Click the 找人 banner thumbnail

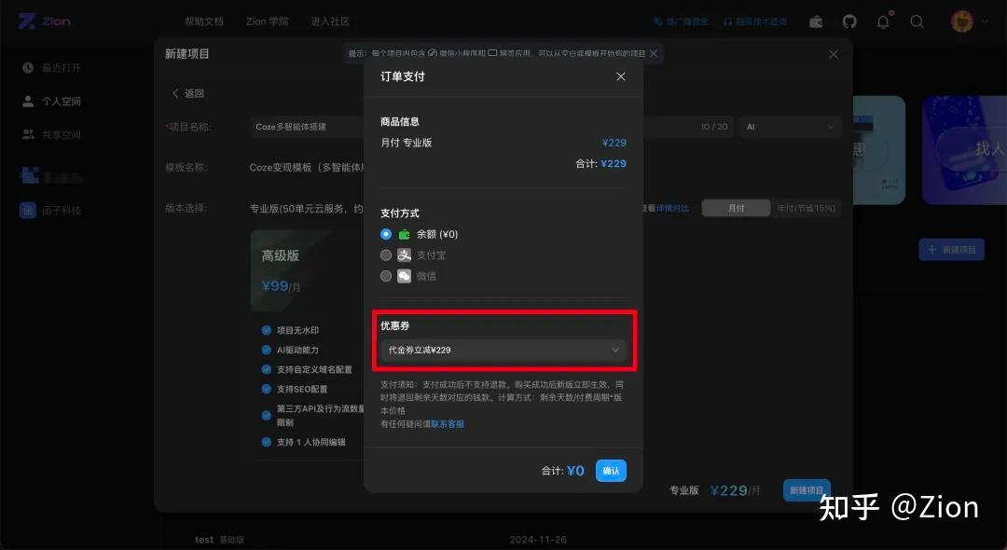(x=964, y=150)
